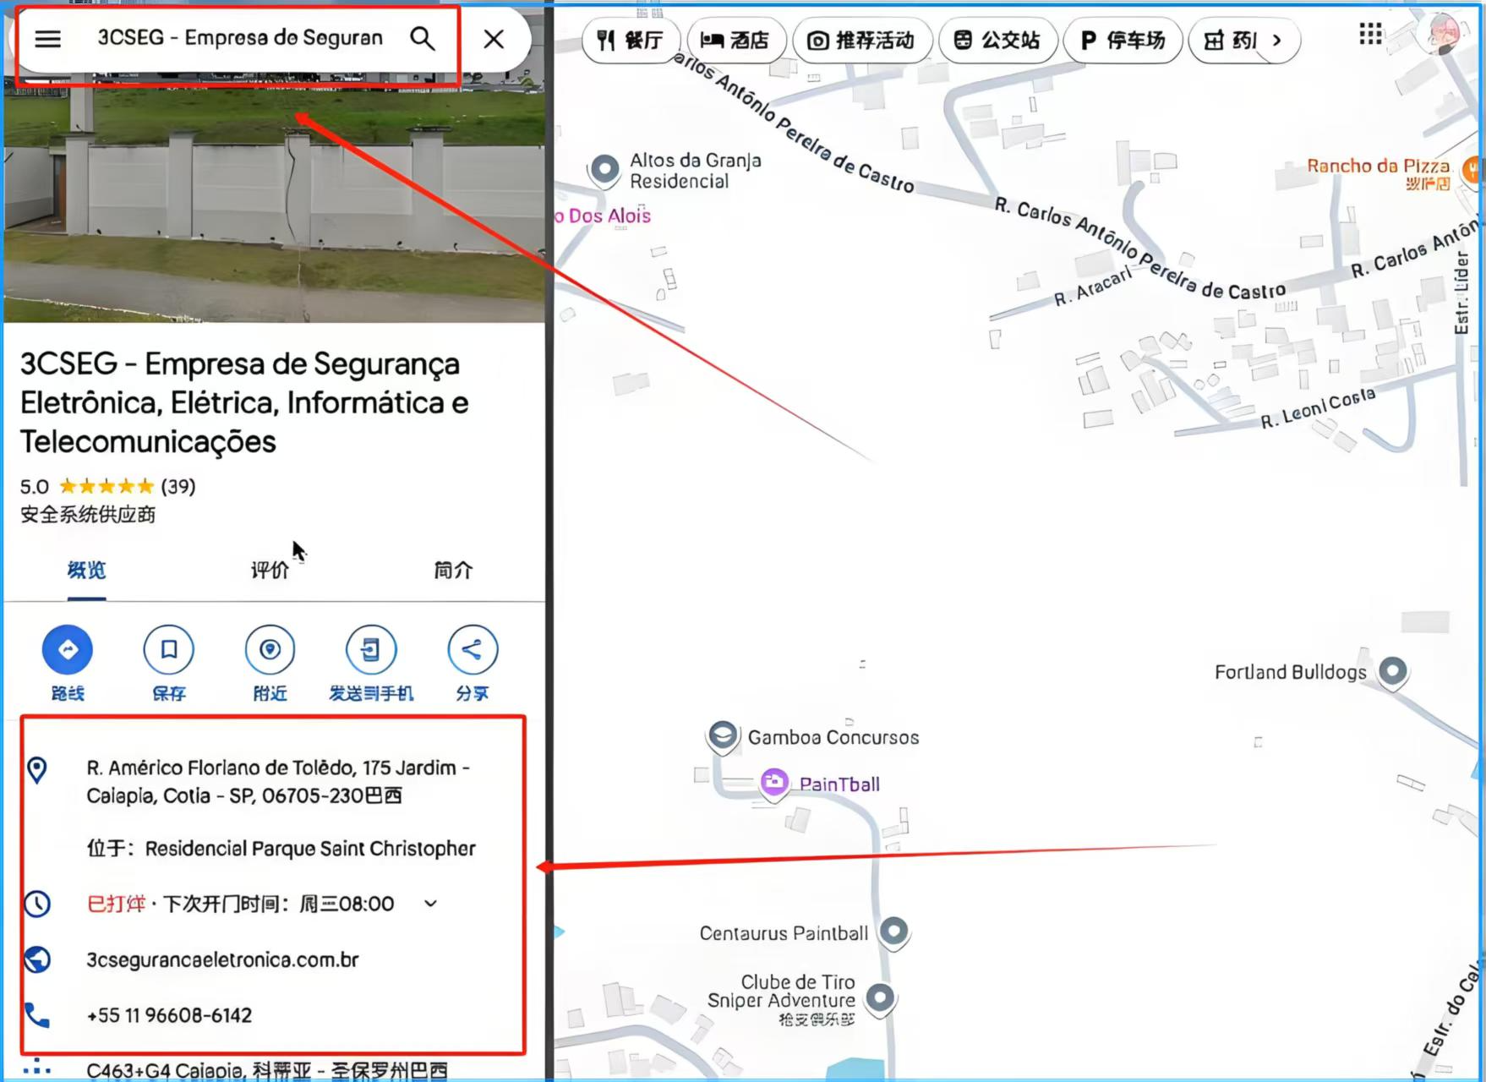Click the plus code dots icon

coord(37,1067)
